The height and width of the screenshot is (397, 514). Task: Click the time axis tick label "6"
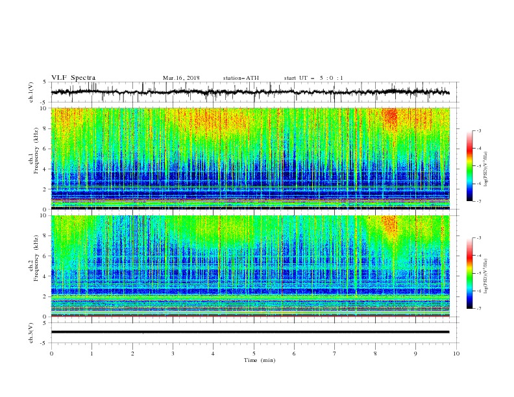point(294,354)
